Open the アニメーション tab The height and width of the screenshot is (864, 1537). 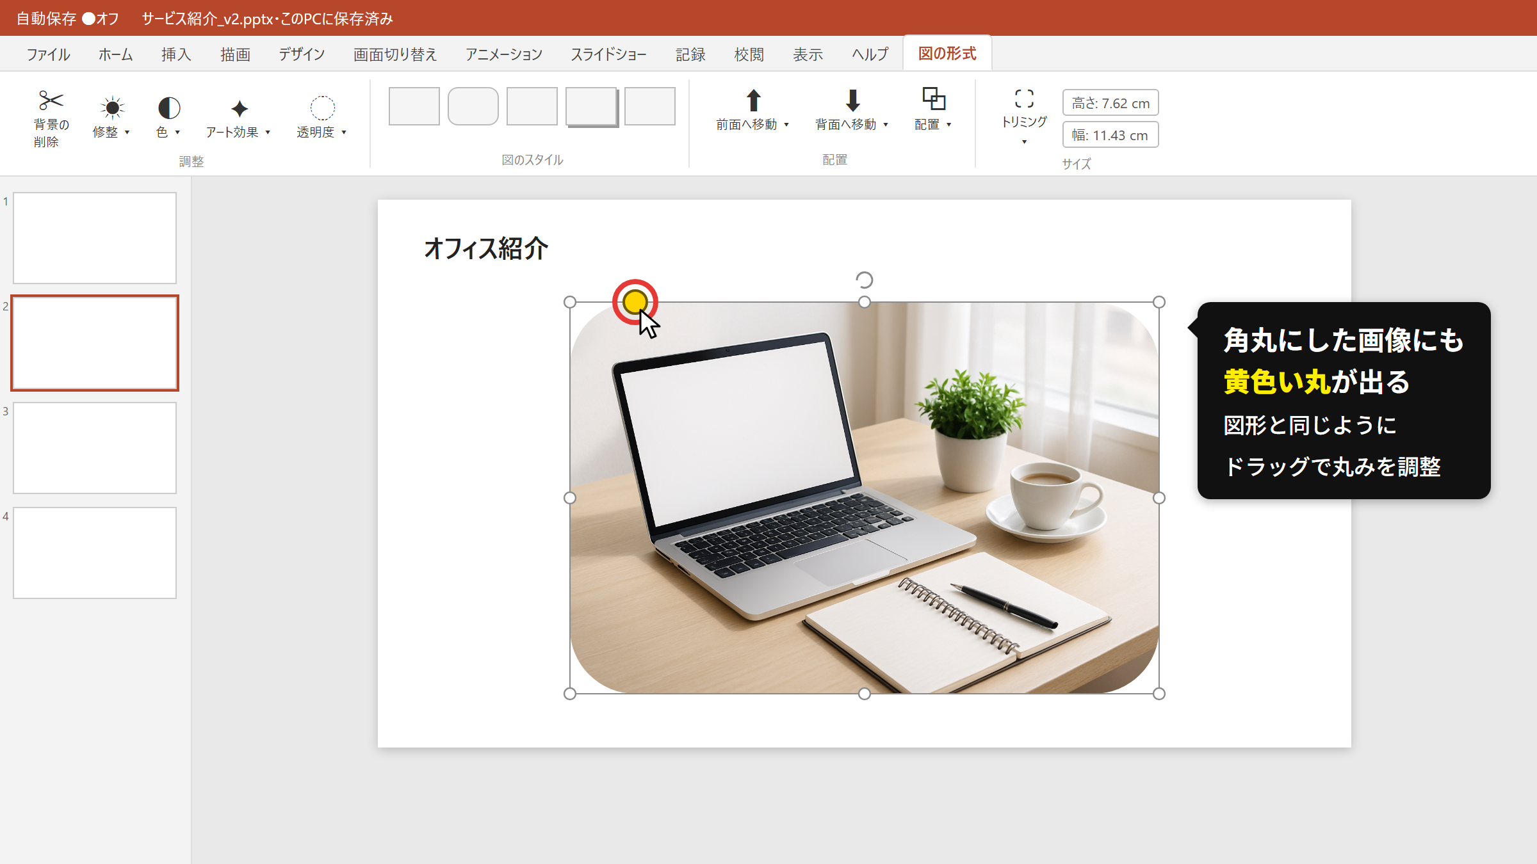[x=504, y=54]
